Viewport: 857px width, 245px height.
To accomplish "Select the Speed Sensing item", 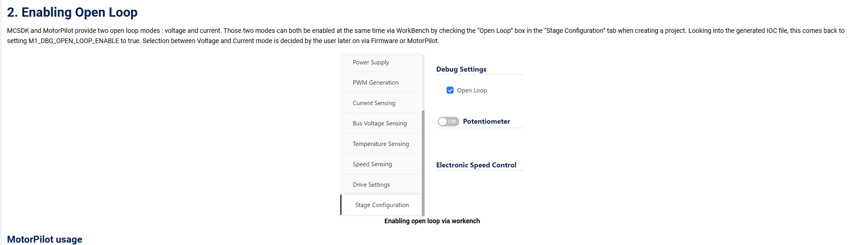I will 372,164.
